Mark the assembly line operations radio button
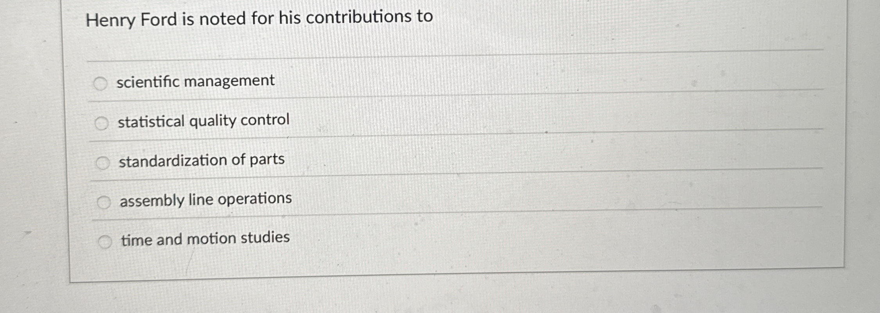This screenshot has width=880, height=313. coord(104,202)
